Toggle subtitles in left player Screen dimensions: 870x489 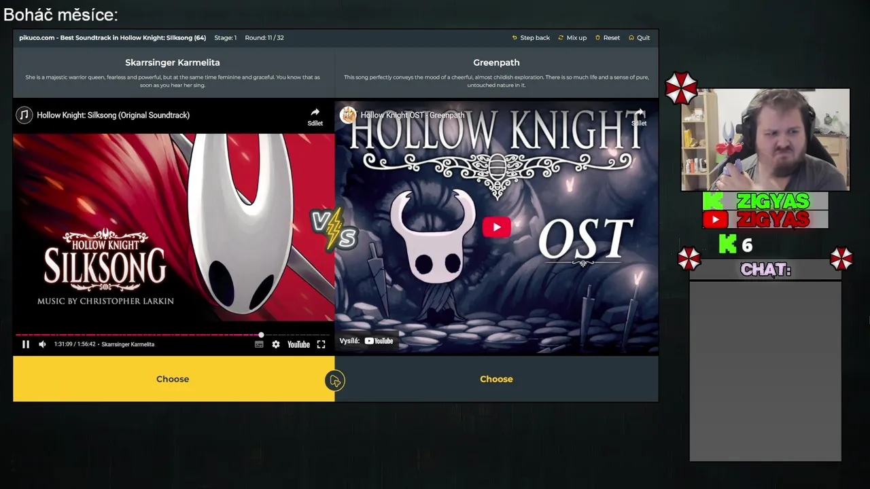tap(259, 344)
